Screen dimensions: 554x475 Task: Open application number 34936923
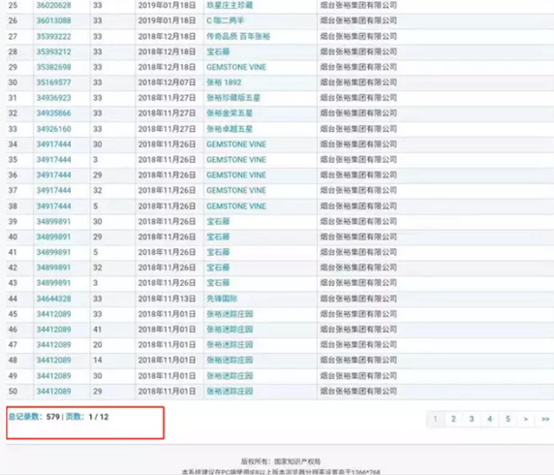tap(53, 98)
